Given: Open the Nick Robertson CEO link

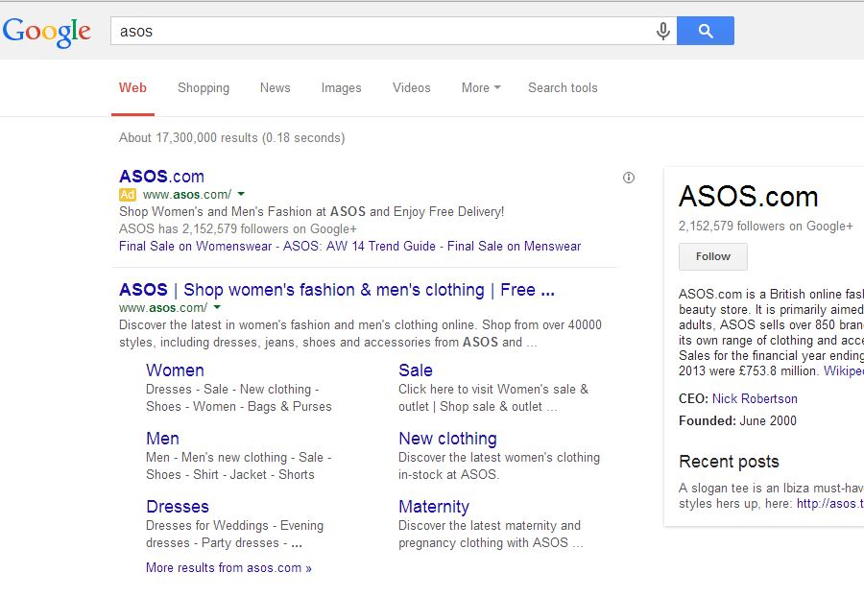Looking at the screenshot, I should pyautogui.click(x=755, y=398).
